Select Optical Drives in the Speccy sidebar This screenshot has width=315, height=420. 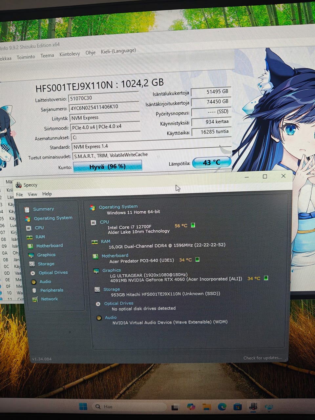tap(53, 272)
